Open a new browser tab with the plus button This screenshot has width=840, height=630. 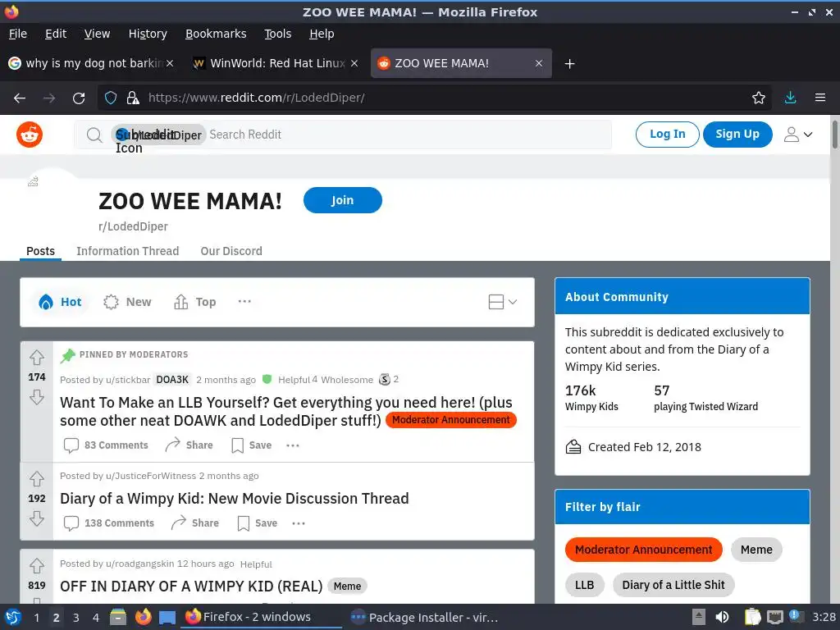pos(569,64)
